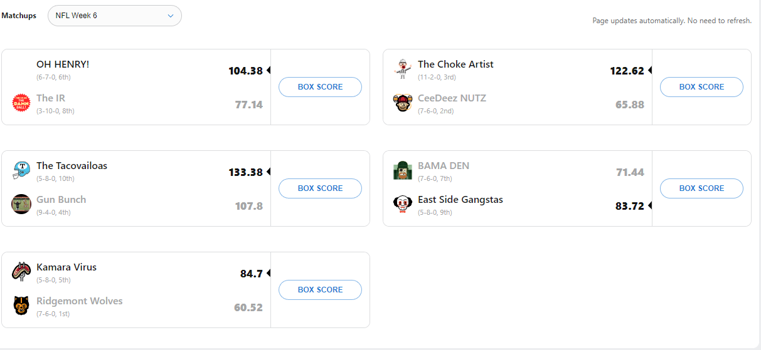Viewport: 761px width, 350px height.
Task: Click Ridgemont Wolves team logo
Action: (21, 306)
